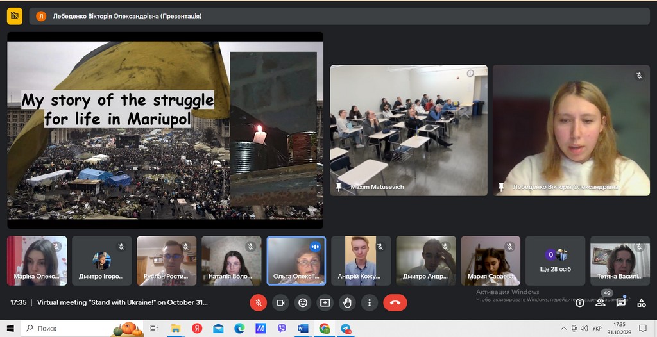Open the chat with everyone panel

coord(621,302)
